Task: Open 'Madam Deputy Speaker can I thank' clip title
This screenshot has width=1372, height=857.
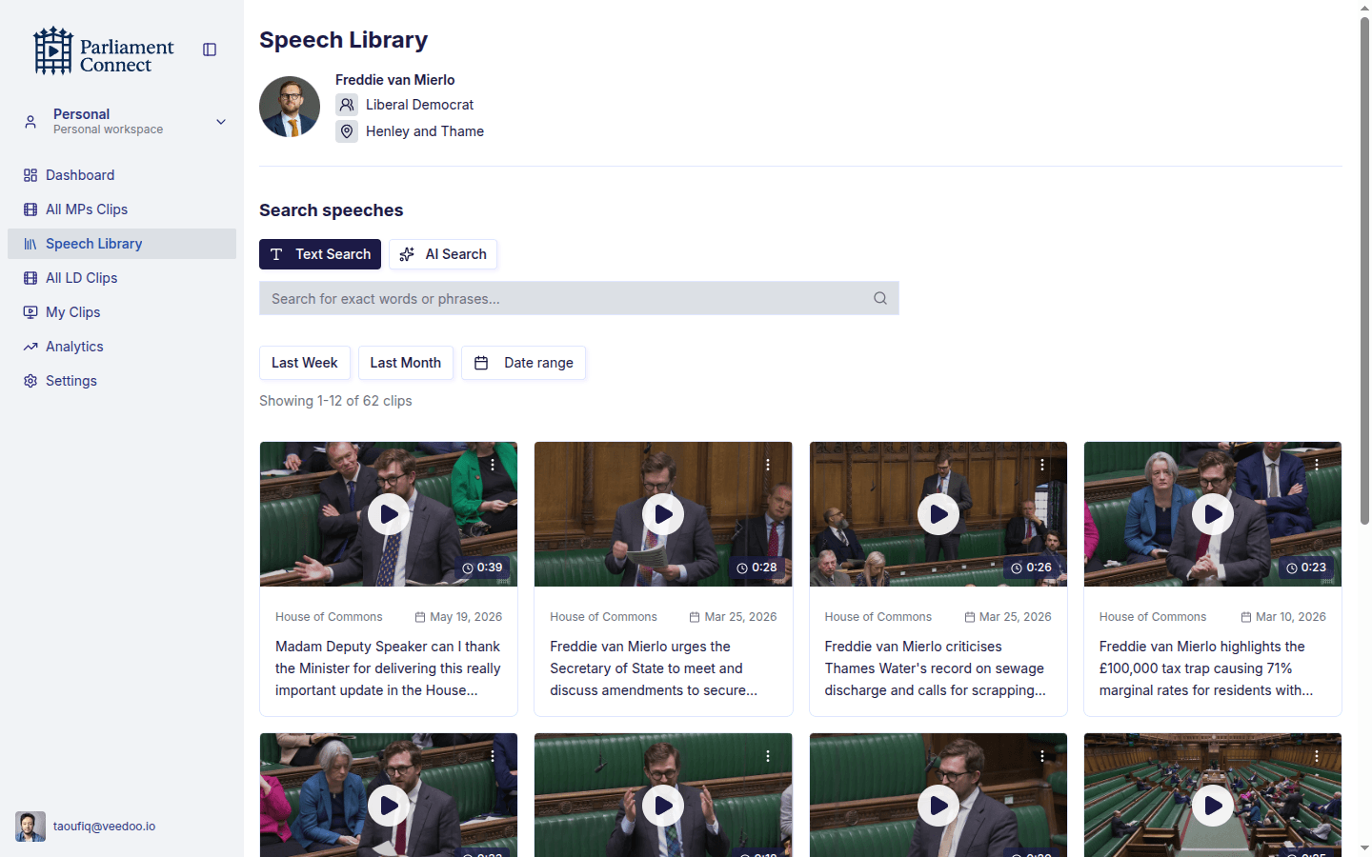Action: (x=389, y=668)
